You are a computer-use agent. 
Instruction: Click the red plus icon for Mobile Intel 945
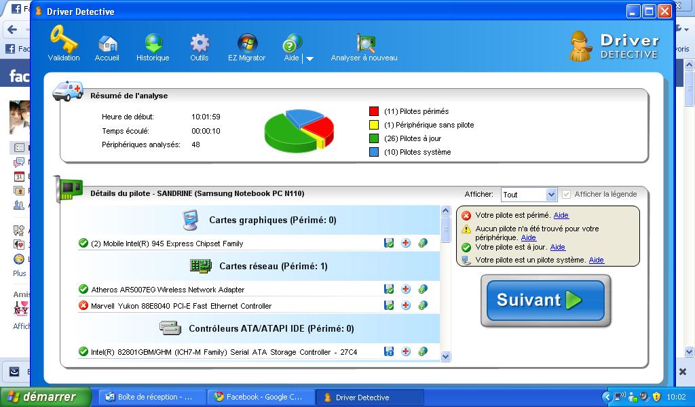tap(406, 243)
